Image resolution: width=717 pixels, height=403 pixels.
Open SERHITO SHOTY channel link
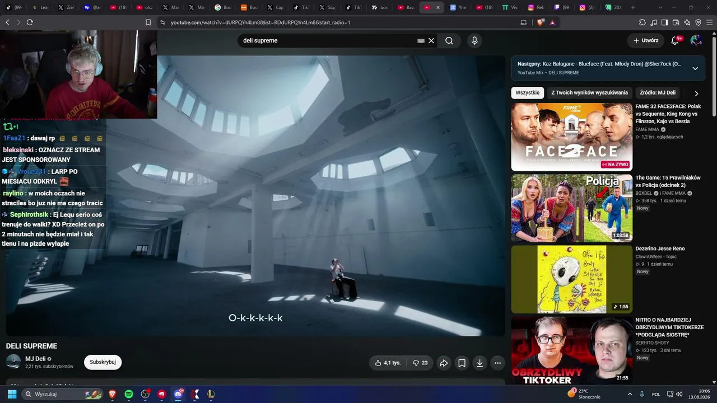tap(652, 343)
